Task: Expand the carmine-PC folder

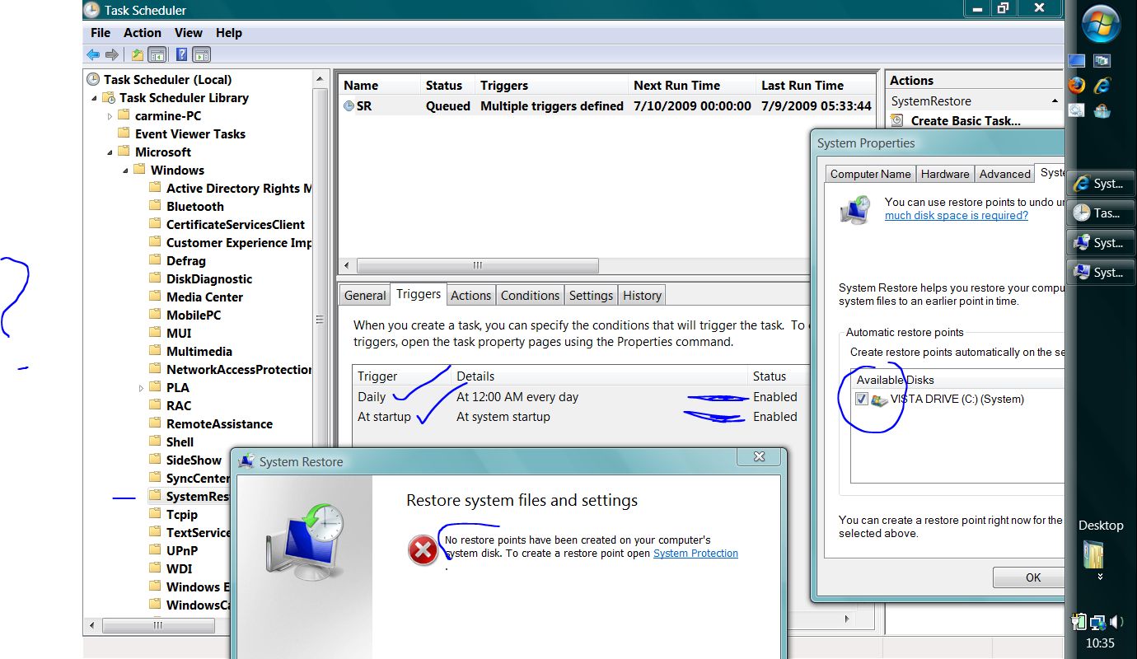Action: tap(110, 116)
